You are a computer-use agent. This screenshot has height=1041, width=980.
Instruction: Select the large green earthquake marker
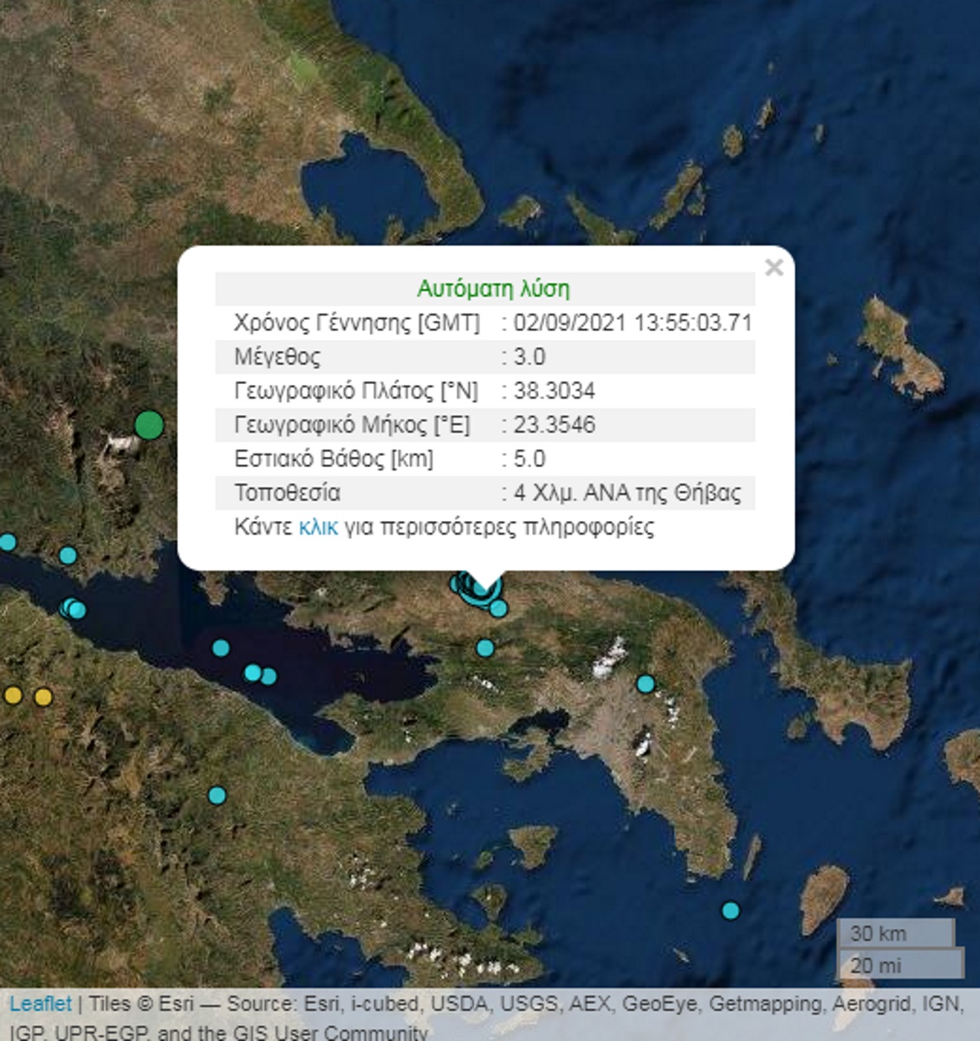click(x=149, y=426)
